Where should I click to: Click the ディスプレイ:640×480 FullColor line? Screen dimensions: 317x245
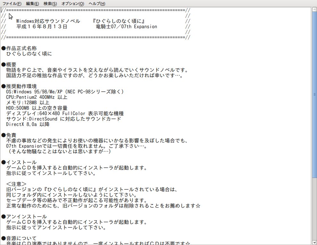point(65,114)
